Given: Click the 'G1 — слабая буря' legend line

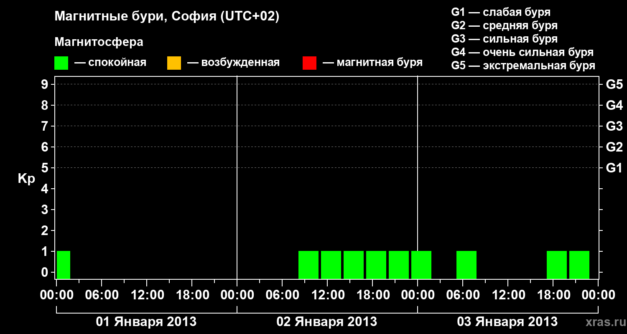Looking at the screenshot, I should pos(501,12).
